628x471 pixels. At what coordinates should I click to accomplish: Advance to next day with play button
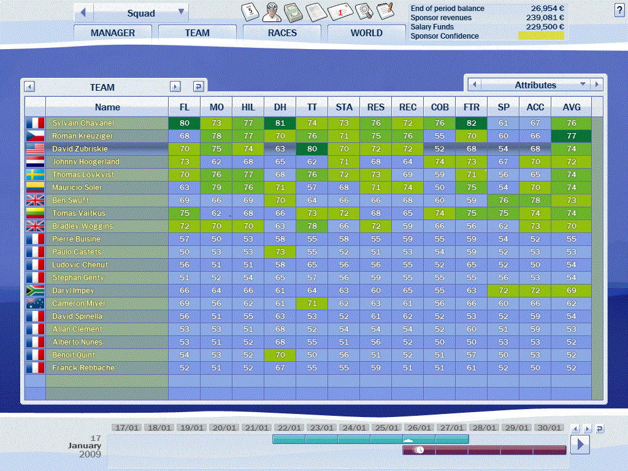pos(580,444)
